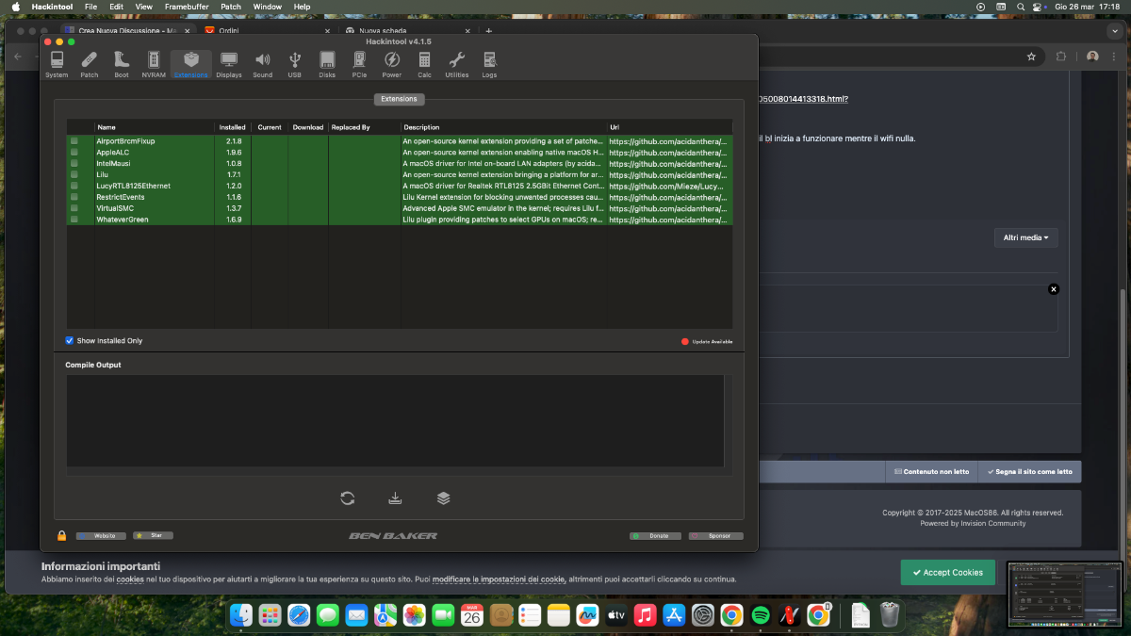The image size is (1131, 636).
Task: Open the Framebuffer menu
Action: (x=186, y=7)
